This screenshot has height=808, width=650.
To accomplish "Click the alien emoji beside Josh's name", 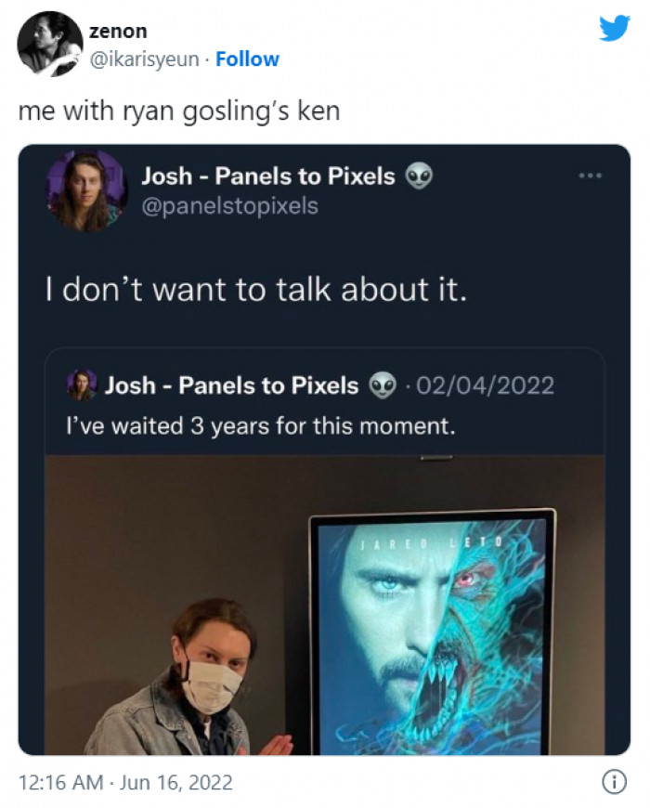I will 419,176.
